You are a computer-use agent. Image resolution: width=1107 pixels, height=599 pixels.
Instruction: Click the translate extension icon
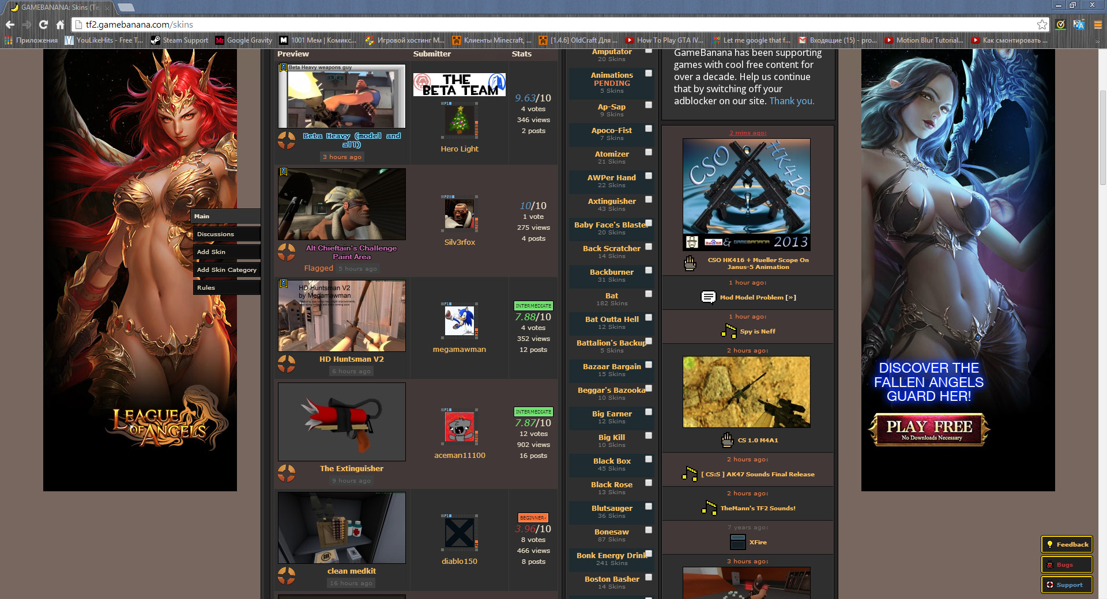tap(1079, 25)
